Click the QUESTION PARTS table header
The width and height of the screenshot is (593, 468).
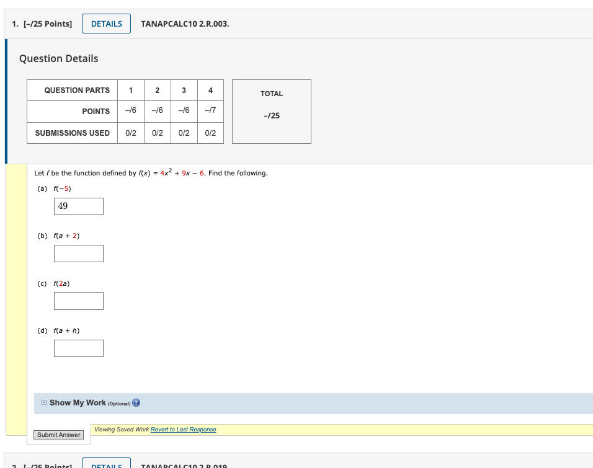click(77, 91)
